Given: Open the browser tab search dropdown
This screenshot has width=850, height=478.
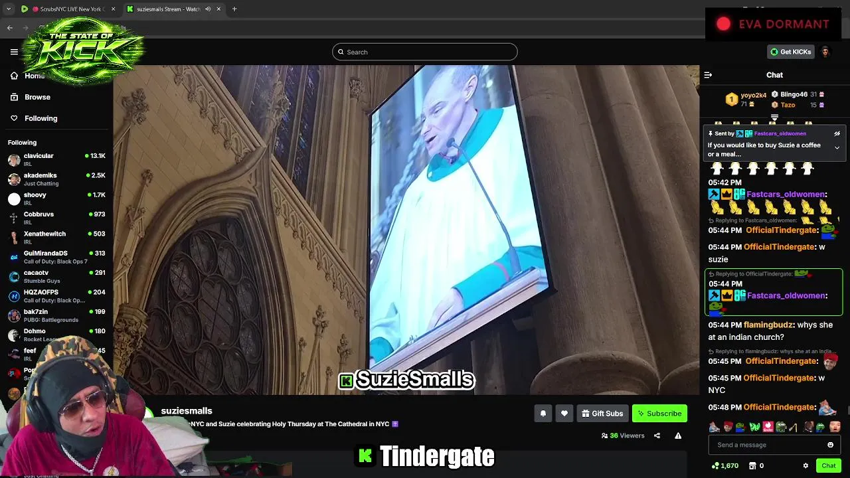Looking at the screenshot, I should tap(9, 9).
